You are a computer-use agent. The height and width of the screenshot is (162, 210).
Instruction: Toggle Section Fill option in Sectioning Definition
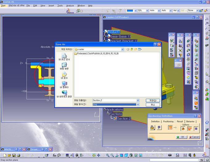tap(183, 129)
